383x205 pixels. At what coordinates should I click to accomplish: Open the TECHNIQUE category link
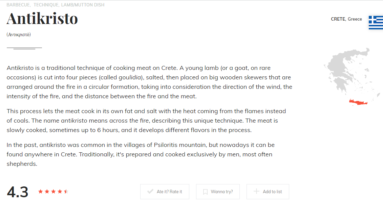[46, 5]
